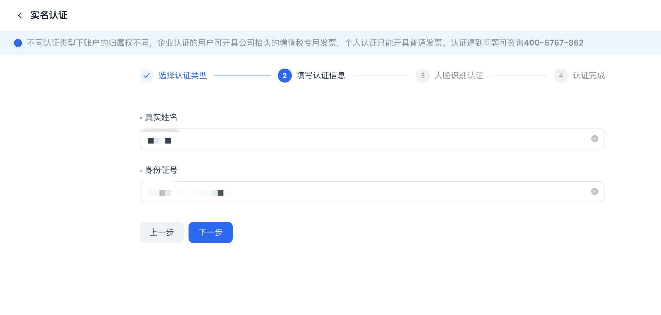
Task: Click the 400-6767-862 phone number
Action: pos(553,43)
